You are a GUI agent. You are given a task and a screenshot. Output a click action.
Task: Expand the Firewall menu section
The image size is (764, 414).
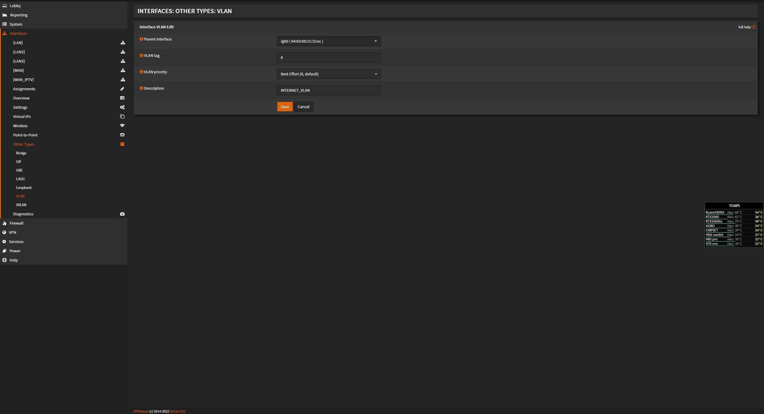(x=16, y=223)
